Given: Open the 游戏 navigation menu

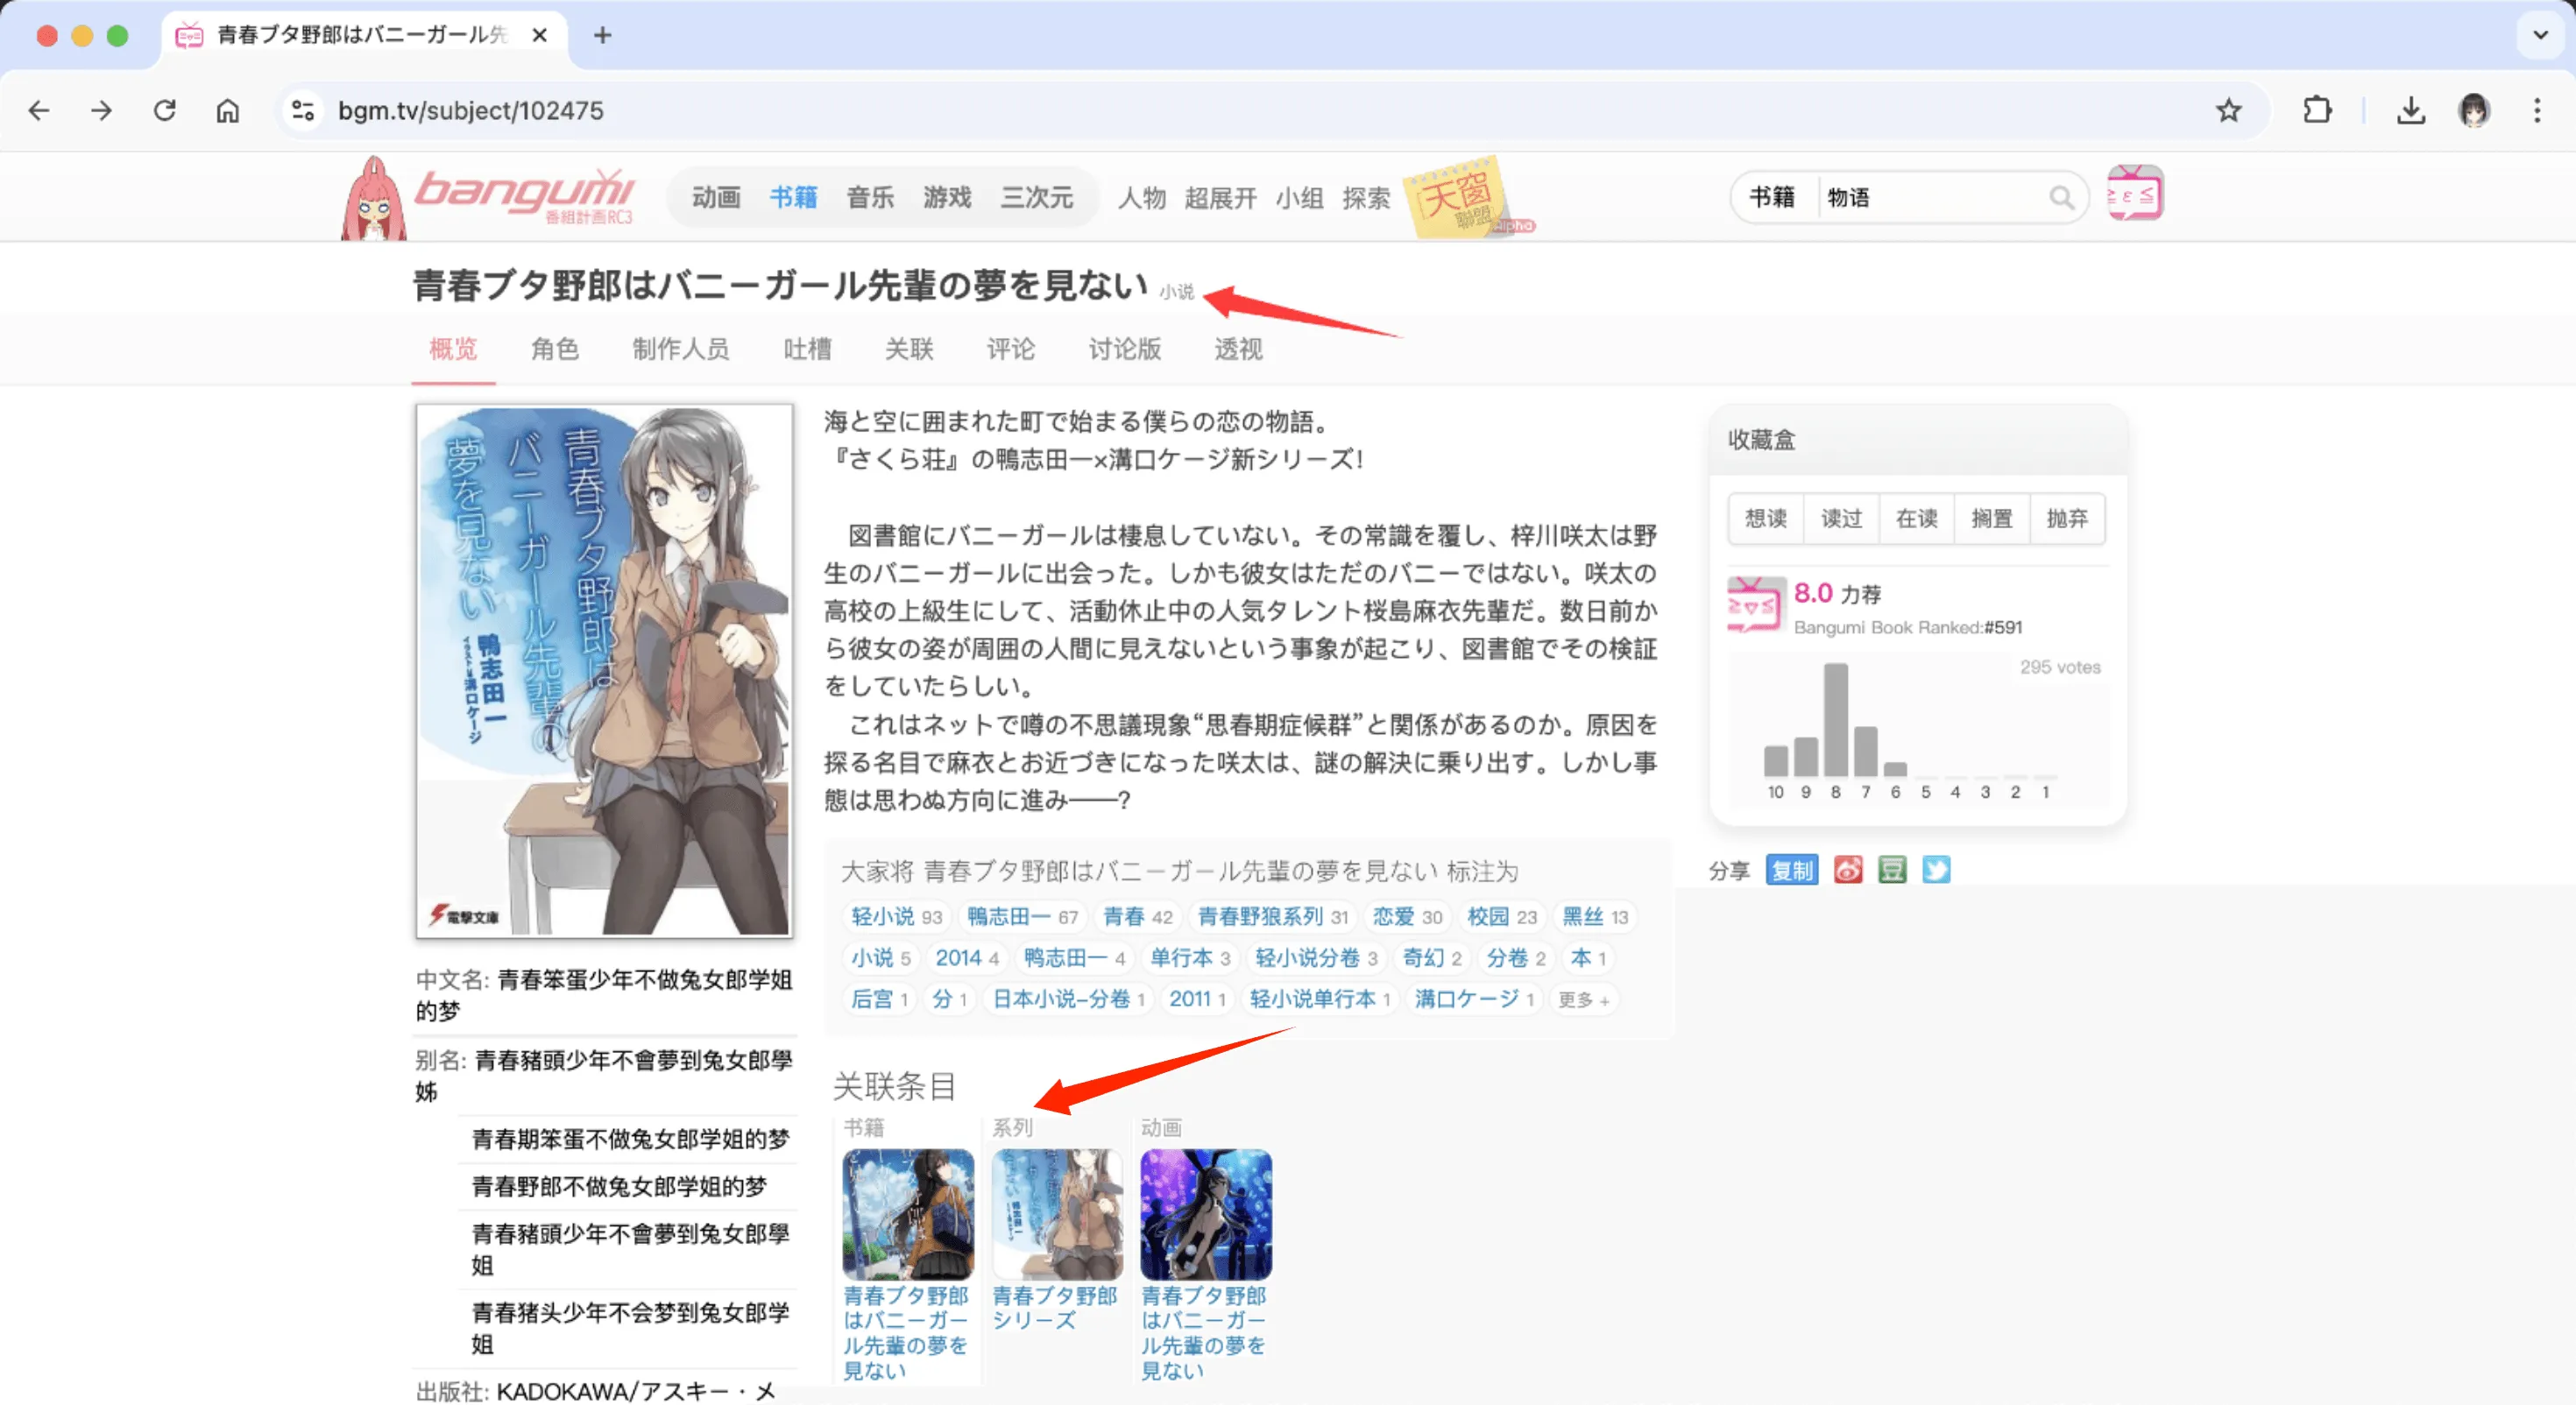Looking at the screenshot, I should click(947, 197).
